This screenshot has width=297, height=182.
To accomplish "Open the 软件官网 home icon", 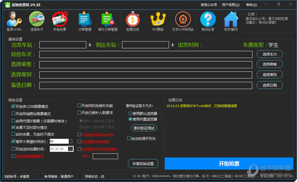I will (231, 21).
